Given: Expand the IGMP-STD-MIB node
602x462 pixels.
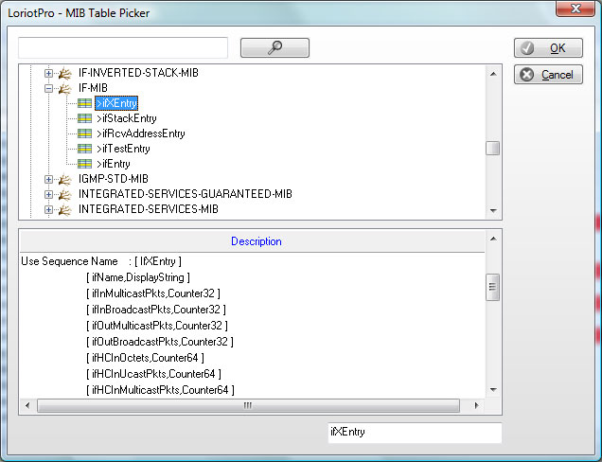Looking at the screenshot, I should coord(48,179).
